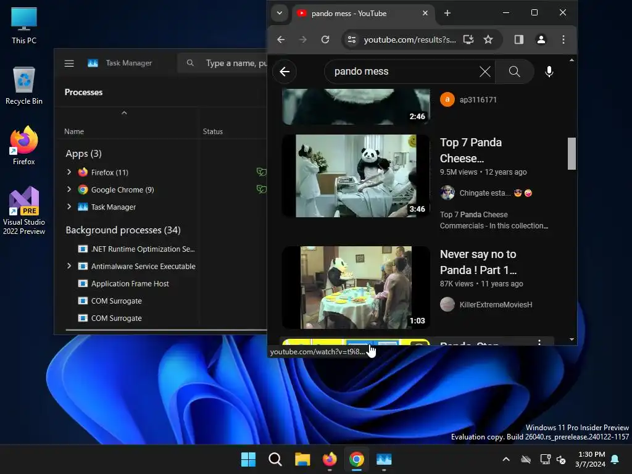Collapse the Apps (3) group header
Screen dimensions: 632x474
coord(83,154)
